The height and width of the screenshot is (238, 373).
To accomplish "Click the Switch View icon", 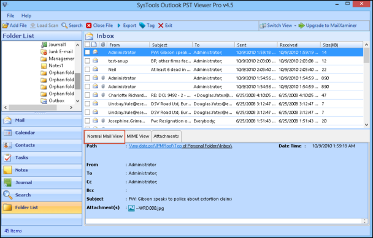I will (263, 25).
